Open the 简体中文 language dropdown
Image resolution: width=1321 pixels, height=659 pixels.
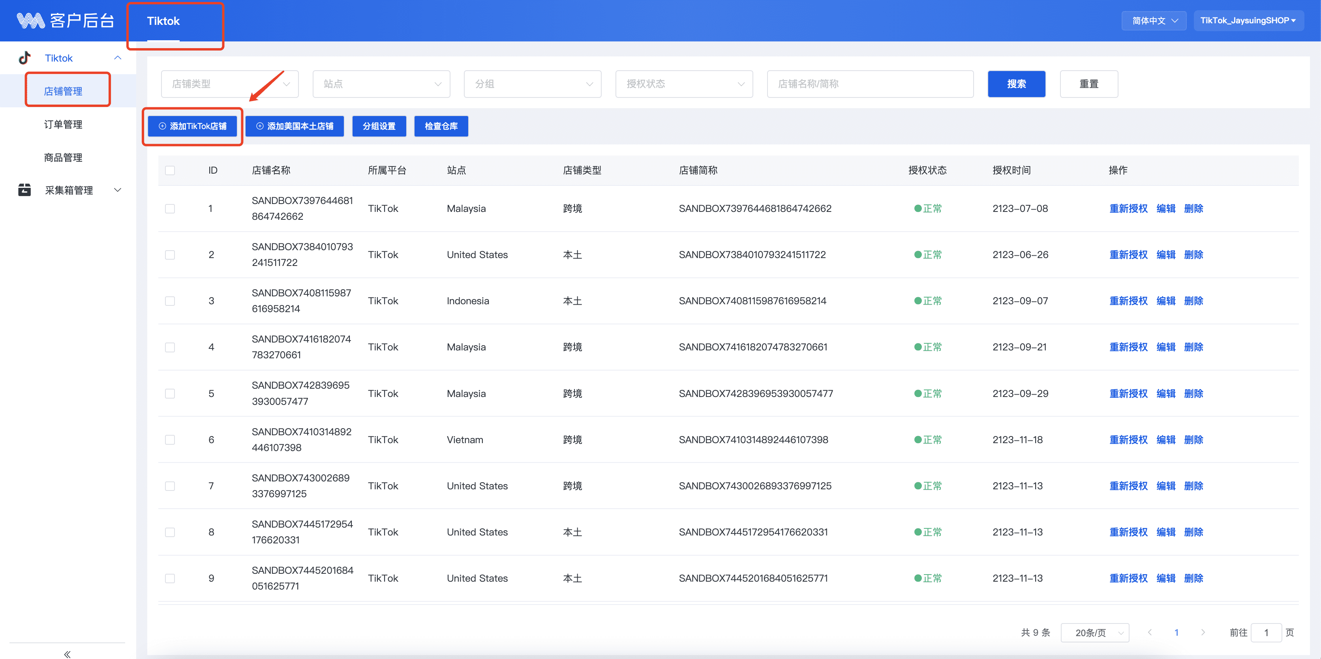1154,21
